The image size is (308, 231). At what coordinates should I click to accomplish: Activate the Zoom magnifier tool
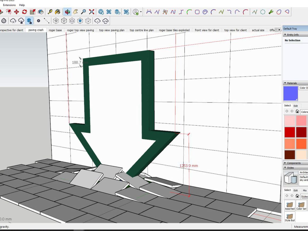[x=83, y=12]
